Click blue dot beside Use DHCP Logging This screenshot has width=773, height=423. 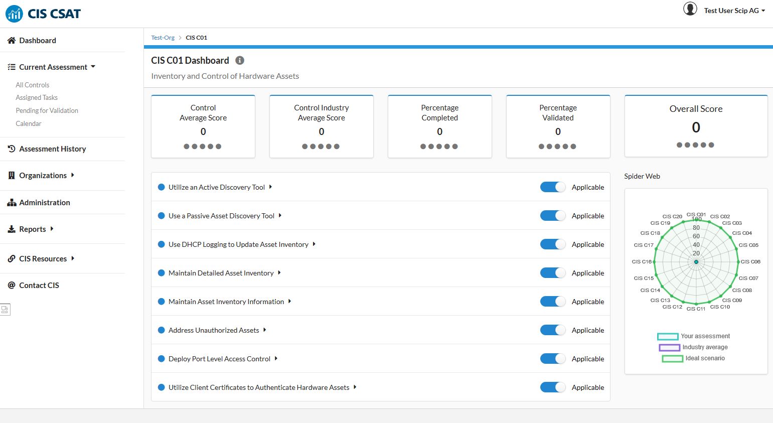162,244
